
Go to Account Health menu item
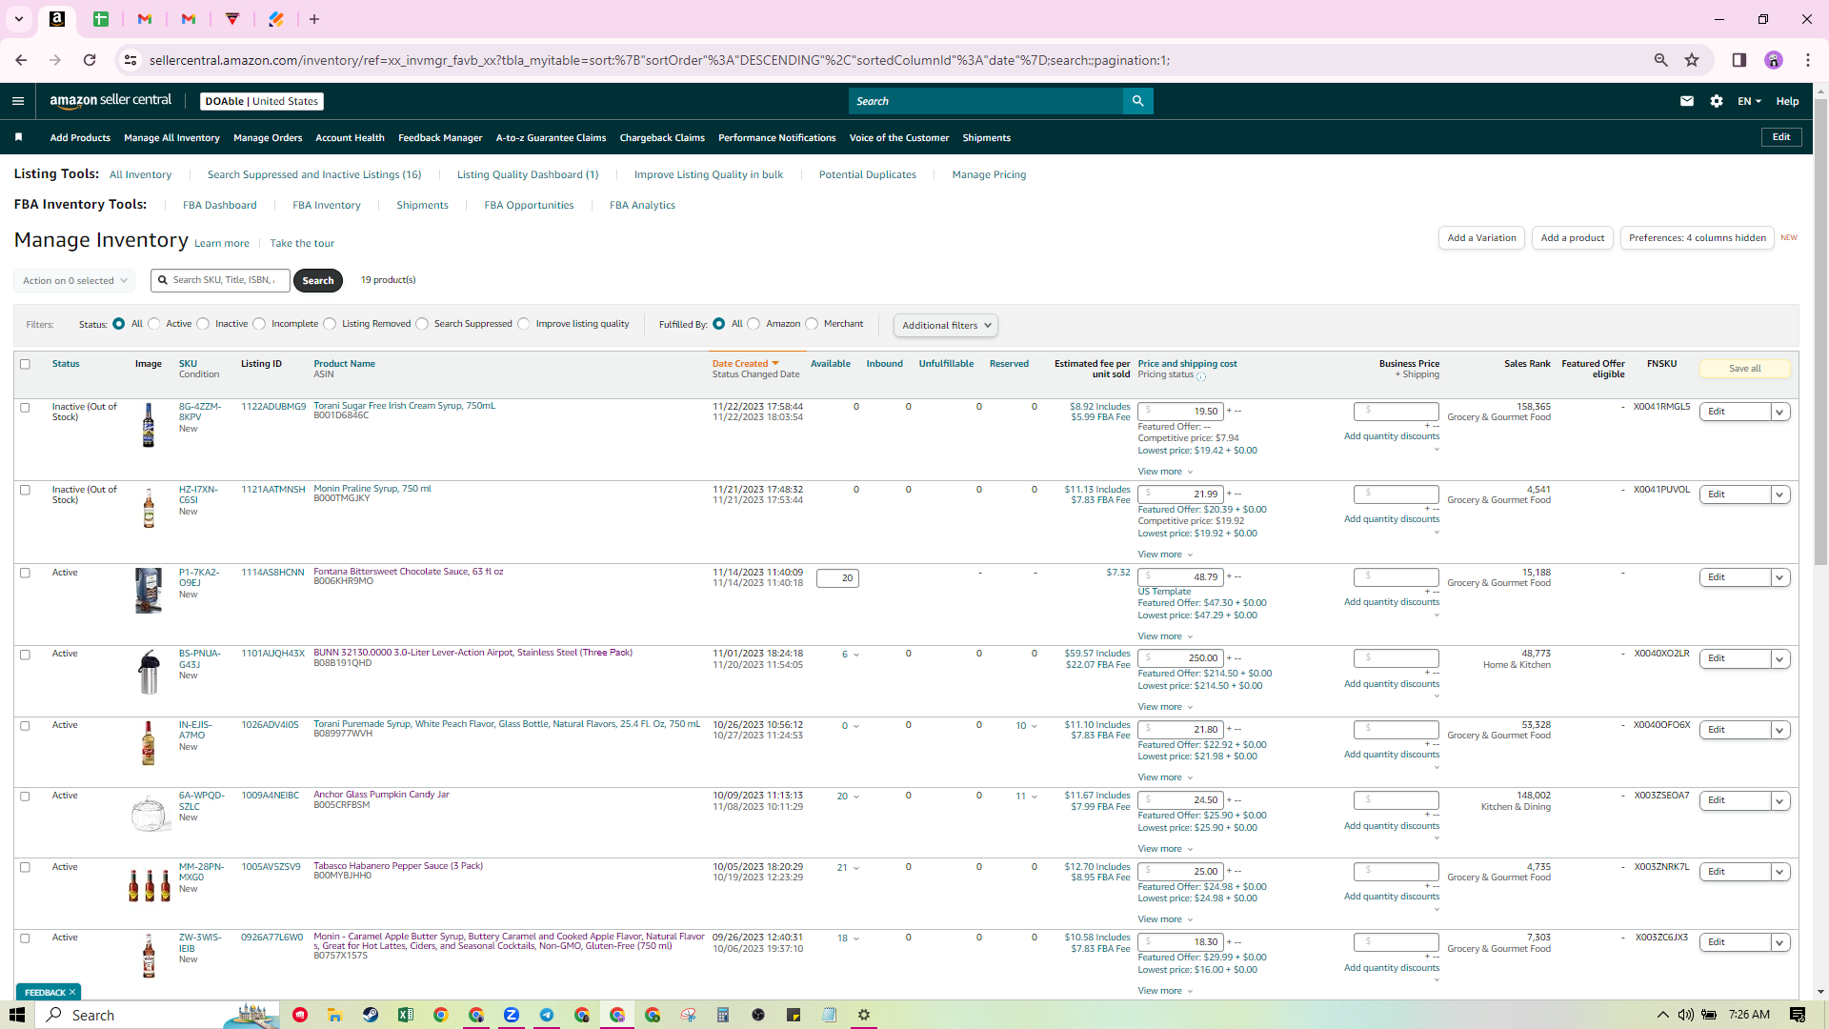pyautogui.click(x=350, y=138)
